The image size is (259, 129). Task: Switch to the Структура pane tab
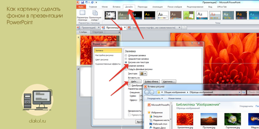click(98, 32)
